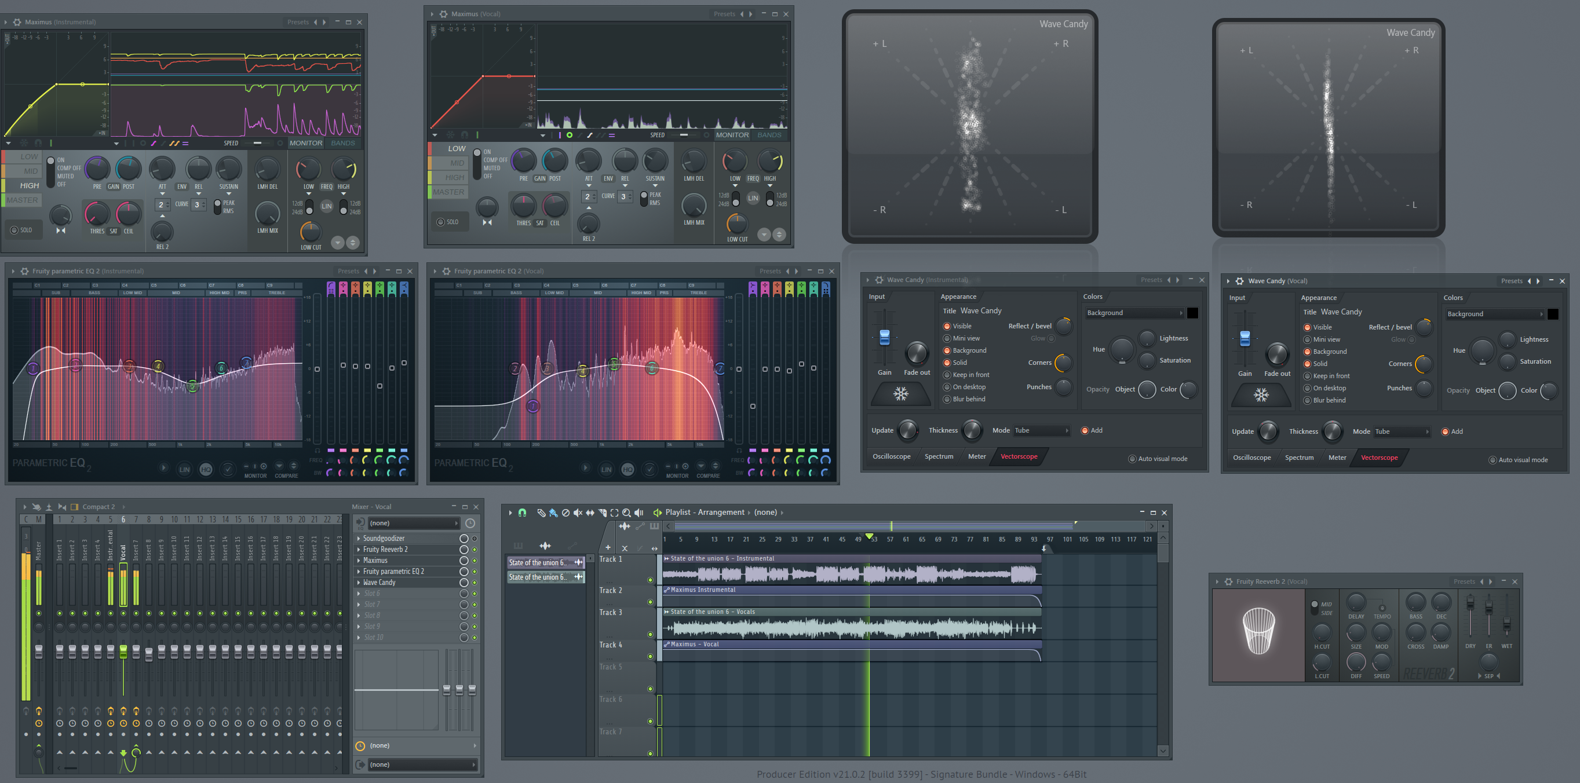Click the add track plus icon in Playlist
The width and height of the screenshot is (1580, 783).
pos(608,547)
